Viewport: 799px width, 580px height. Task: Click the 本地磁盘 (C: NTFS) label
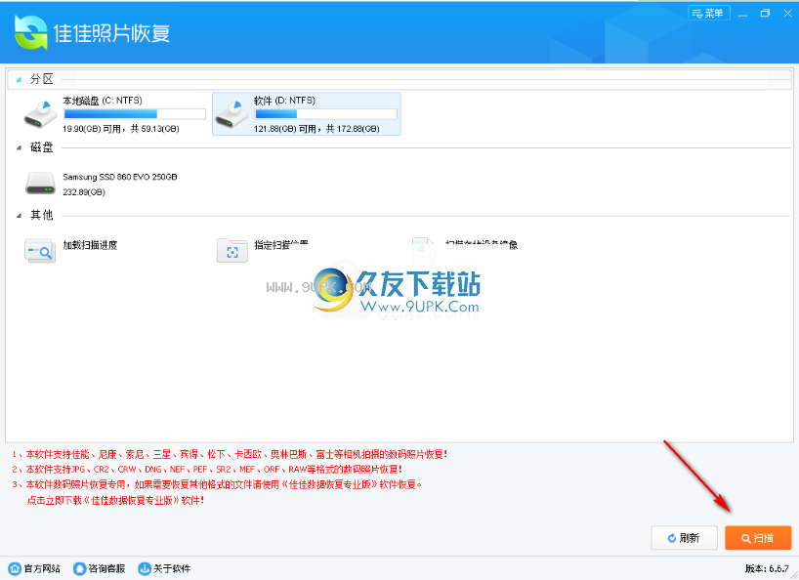[103, 101]
